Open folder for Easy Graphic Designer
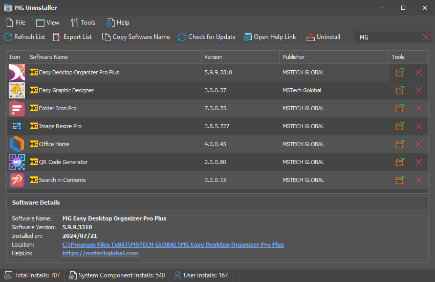Viewport: 435px width, 282px height. point(400,90)
